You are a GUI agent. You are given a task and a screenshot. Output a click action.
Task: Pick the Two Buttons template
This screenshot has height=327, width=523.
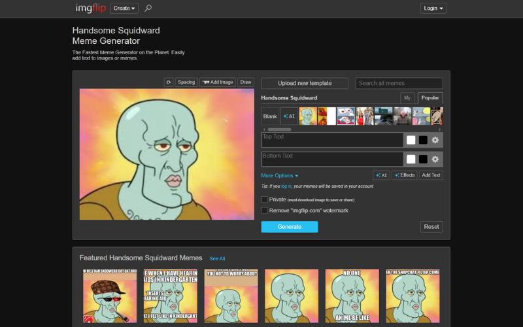point(346,116)
